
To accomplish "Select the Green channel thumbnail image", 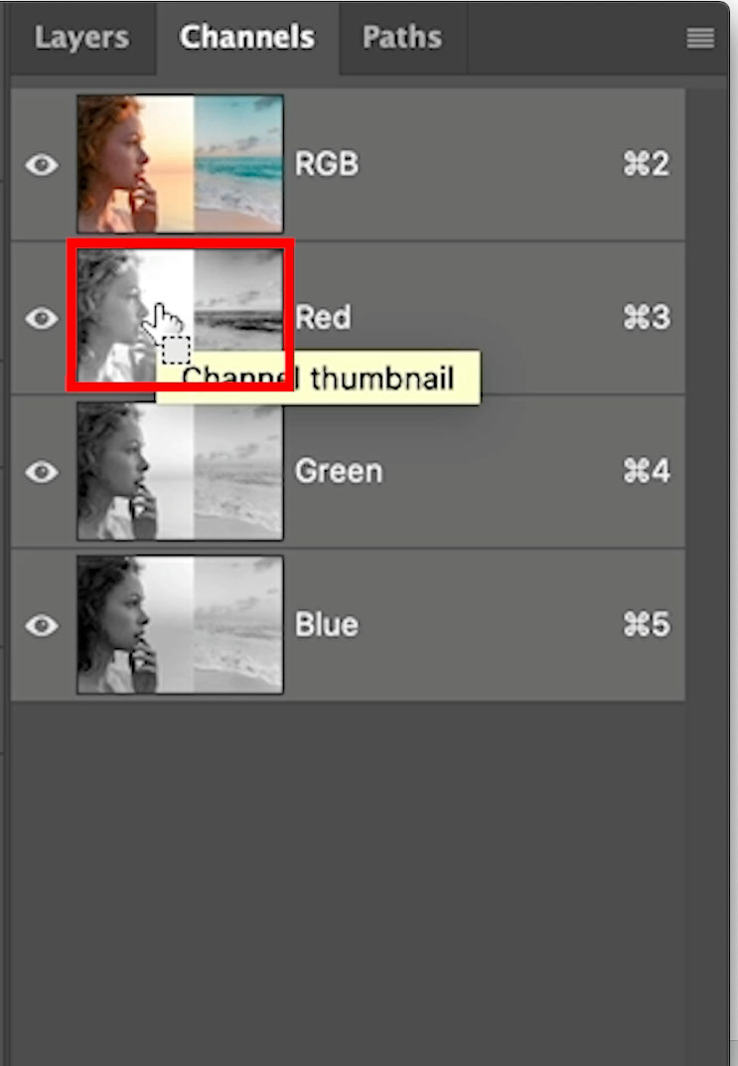I will click(180, 471).
